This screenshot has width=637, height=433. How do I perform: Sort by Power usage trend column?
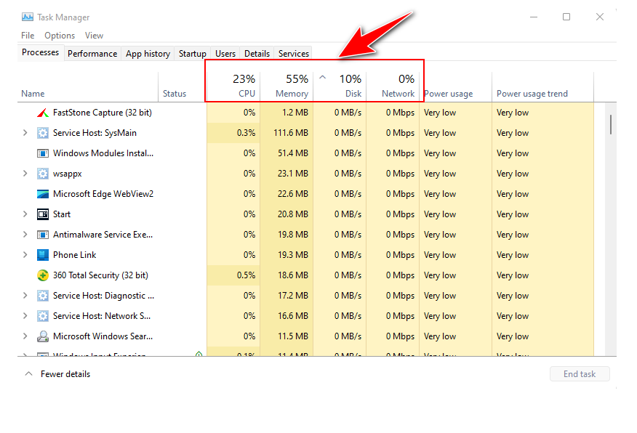542,87
